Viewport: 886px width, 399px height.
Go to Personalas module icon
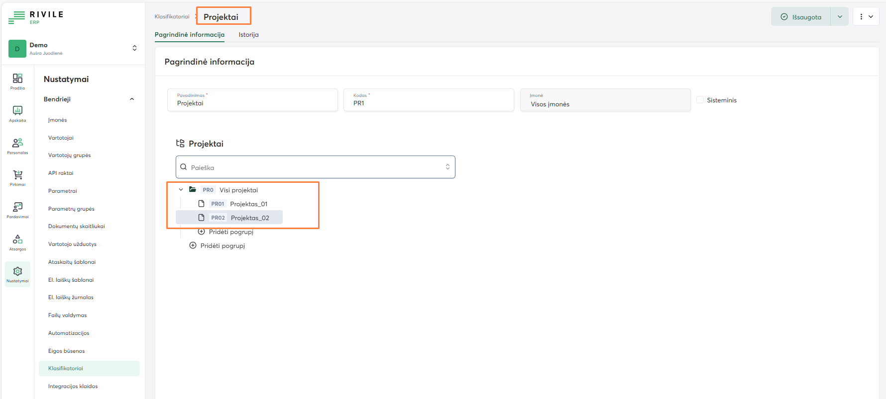17,146
